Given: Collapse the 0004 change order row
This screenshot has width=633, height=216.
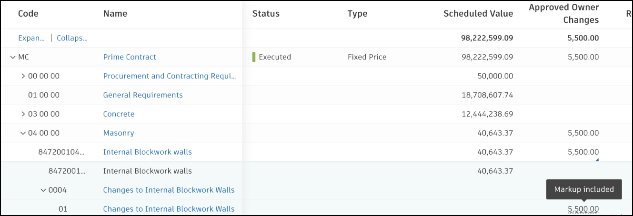Looking at the screenshot, I should 43,190.
